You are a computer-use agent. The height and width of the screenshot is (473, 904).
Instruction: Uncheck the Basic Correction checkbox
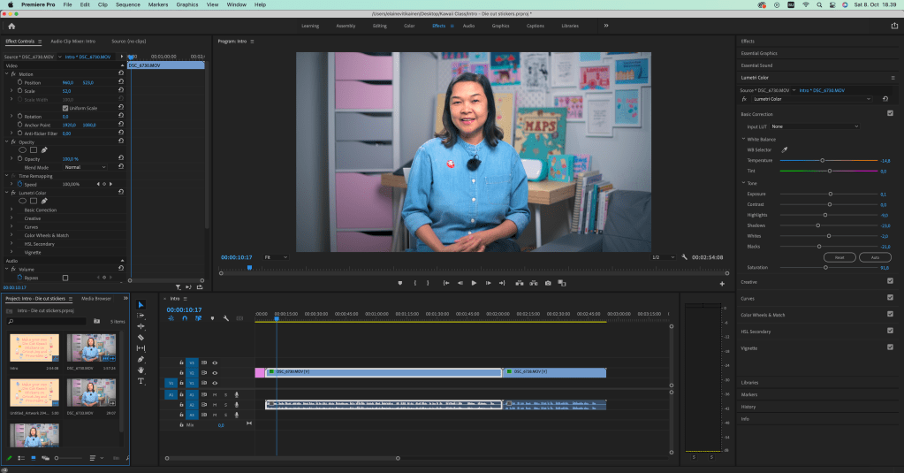(x=890, y=114)
